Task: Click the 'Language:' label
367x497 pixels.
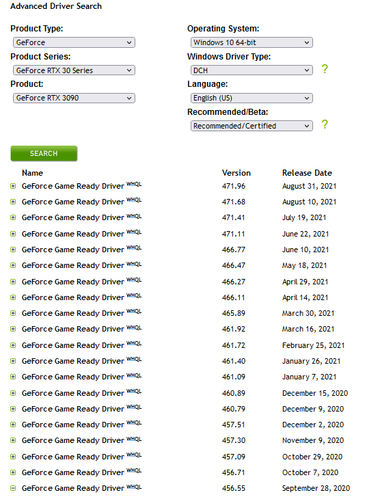Action: (208, 84)
